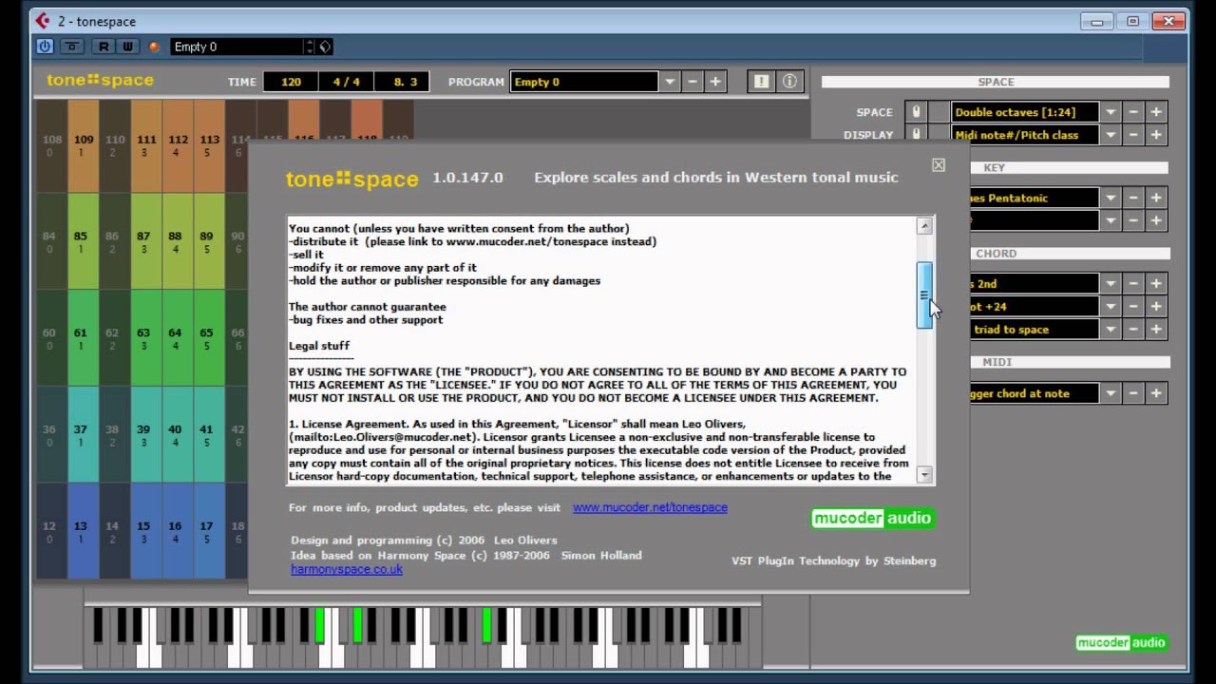
Task: Click plus button in the DISPLAY row
Action: (x=1156, y=135)
